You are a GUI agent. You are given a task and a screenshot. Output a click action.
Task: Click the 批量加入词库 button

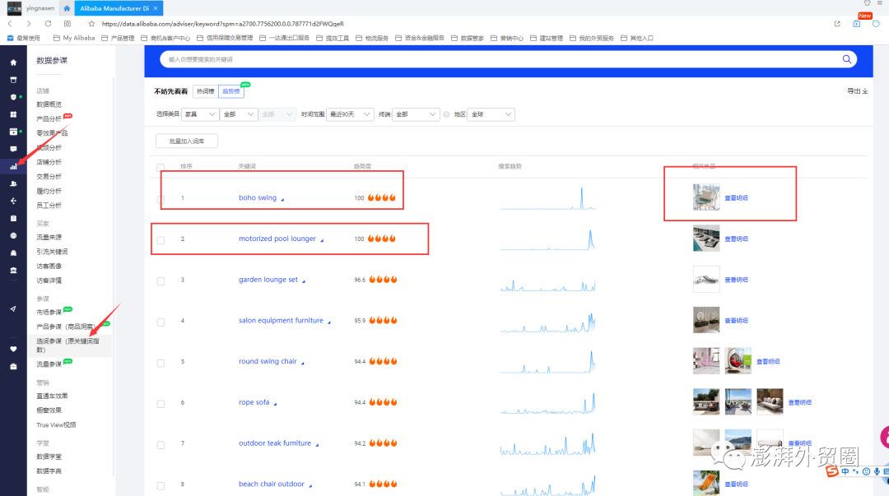pos(187,141)
